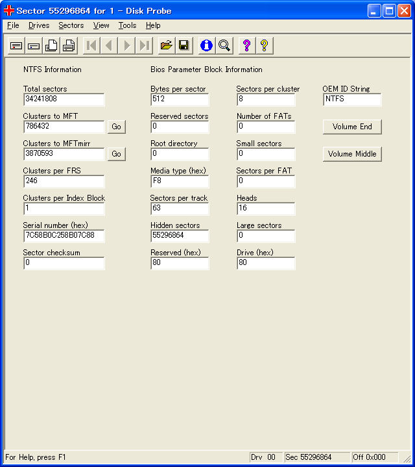Image resolution: width=415 pixels, height=467 pixels.
Task: Click the 'Sec 55296864' status bar entry
Action: pos(317,457)
